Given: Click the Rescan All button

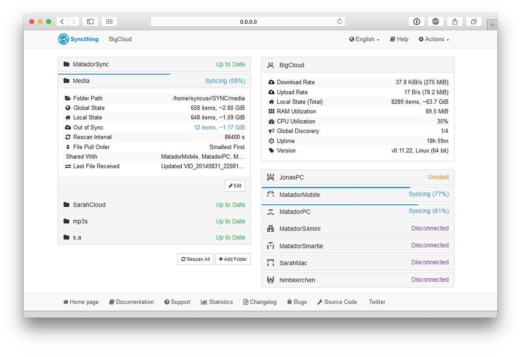Looking at the screenshot, I should click(x=195, y=259).
